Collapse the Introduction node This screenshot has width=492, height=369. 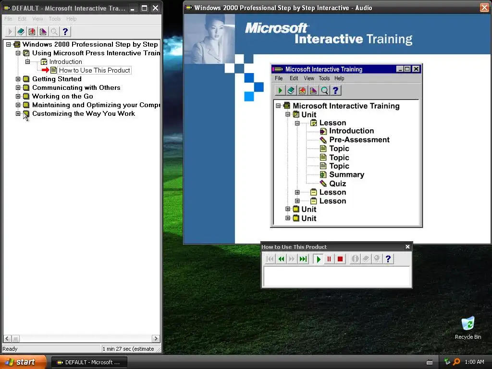27,61
